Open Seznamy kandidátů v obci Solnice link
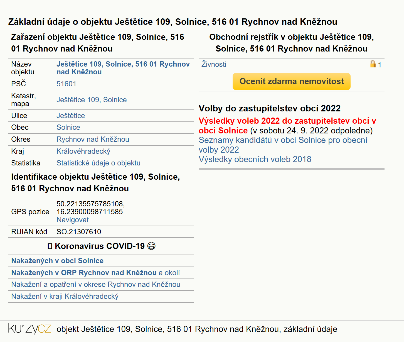Screen dimensions: 404x342 point(283,145)
